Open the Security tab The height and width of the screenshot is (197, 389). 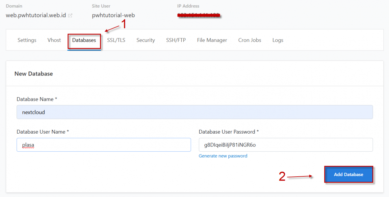point(145,40)
